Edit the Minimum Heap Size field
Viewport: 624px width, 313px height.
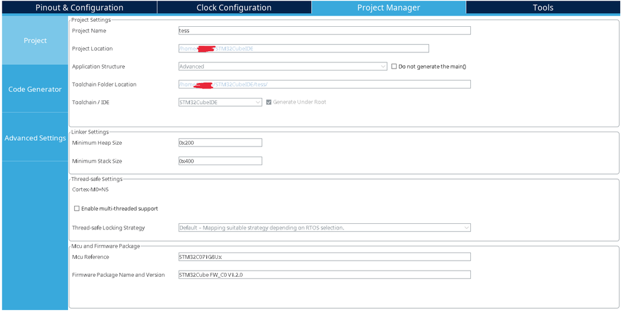[220, 143]
